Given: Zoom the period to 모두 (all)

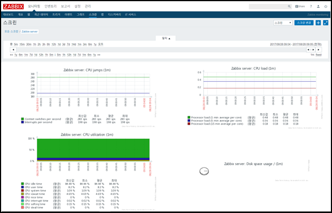Looking at the screenshot, I should [101, 44].
